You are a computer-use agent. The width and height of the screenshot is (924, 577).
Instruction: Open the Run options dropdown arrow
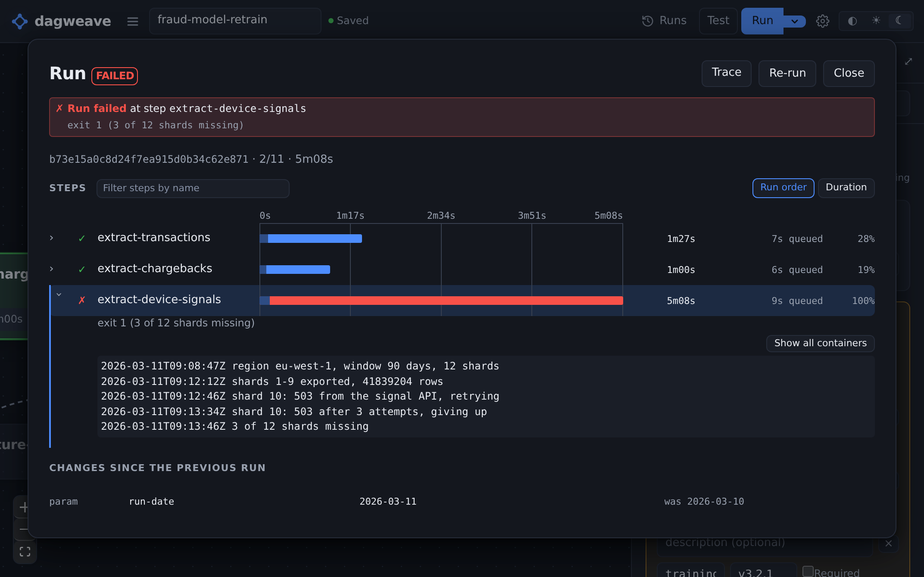point(795,21)
